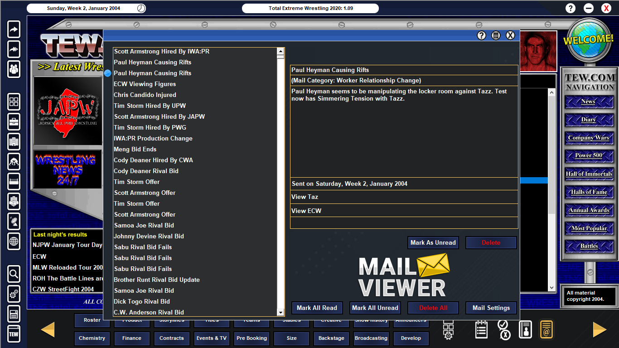Open the globe web browser icon

14,242
